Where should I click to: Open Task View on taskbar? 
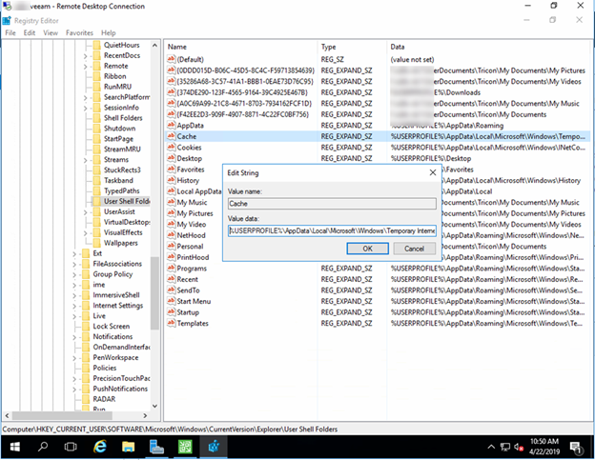pyautogui.click(x=71, y=447)
